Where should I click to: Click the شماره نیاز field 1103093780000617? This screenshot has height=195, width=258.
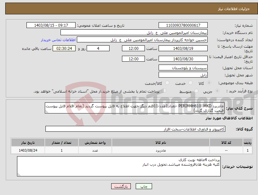(x=183, y=25)
